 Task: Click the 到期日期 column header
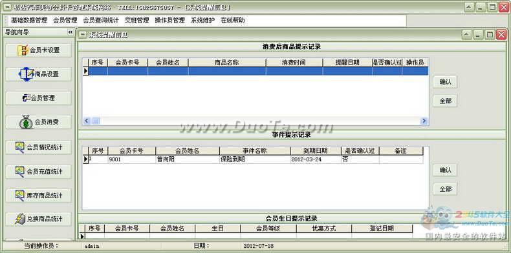coord(316,151)
